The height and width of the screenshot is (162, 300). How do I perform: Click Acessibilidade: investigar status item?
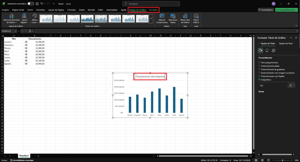(22, 160)
